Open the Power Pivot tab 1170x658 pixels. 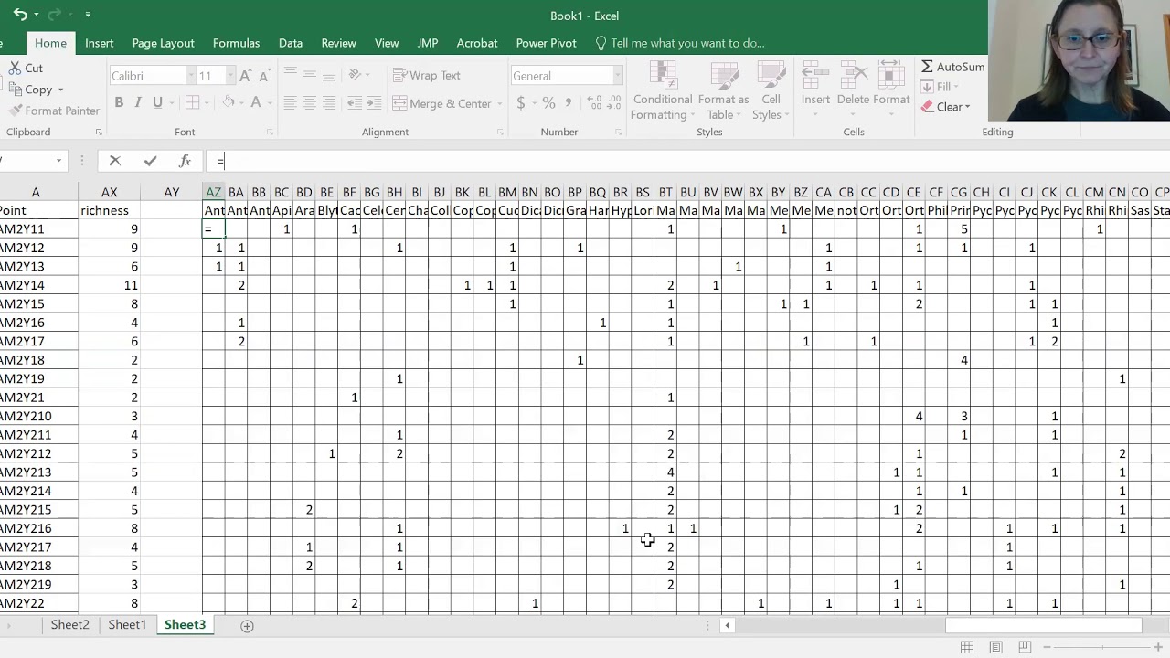(x=546, y=43)
